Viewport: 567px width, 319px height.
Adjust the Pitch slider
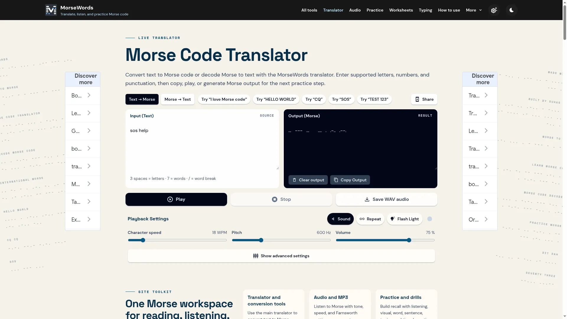pyautogui.click(x=281, y=240)
